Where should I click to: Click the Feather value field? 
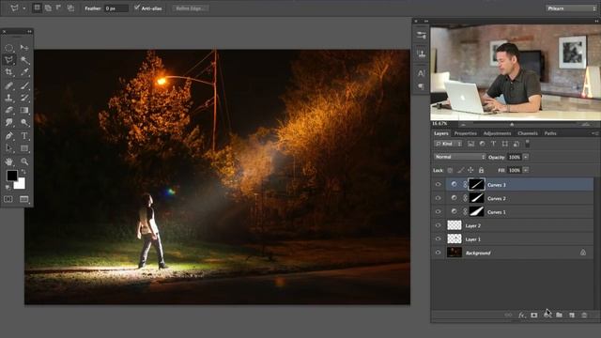[x=116, y=8]
